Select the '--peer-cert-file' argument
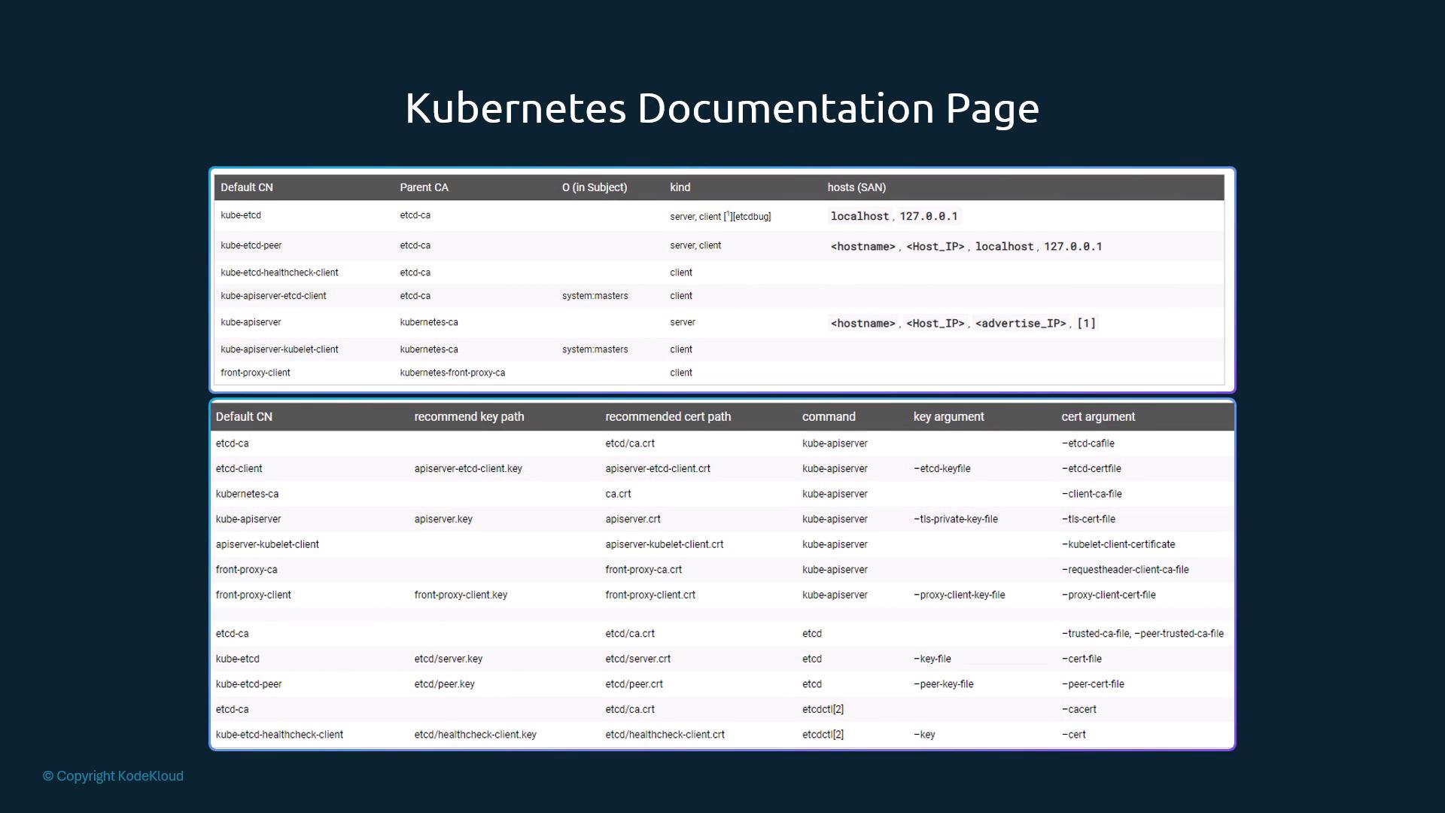Viewport: 1445px width, 813px height. pos(1093,684)
